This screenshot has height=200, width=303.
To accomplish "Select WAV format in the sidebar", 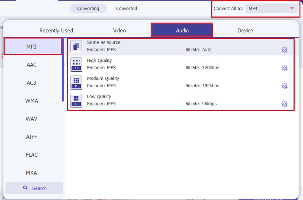I will 32,119.
